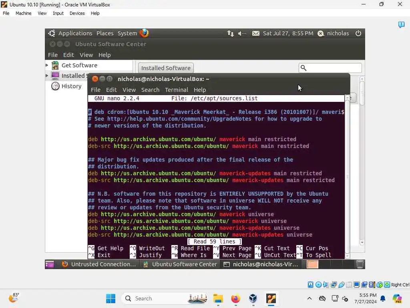
Task: Open Windows Start menu
Action: (111, 298)
